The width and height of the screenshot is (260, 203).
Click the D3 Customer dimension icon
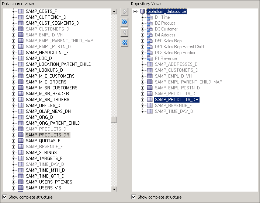[150, 29]
